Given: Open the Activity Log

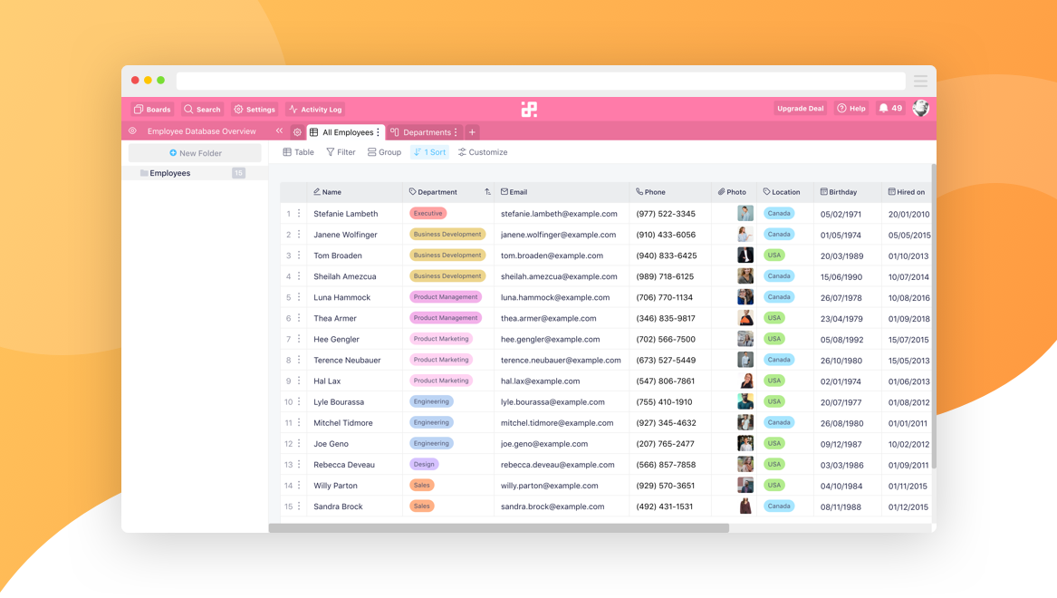Looking at the screenshot, I should pos(315,110).
